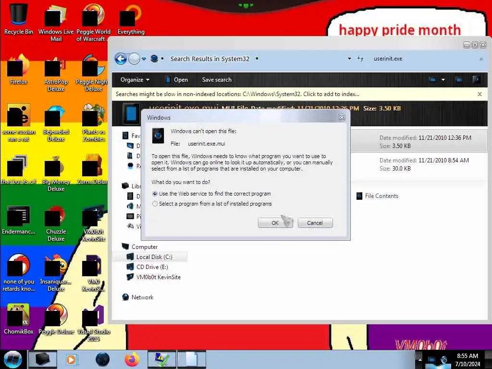
Task: Select Use the Web service radio button
Action: (x=155, y=194)
